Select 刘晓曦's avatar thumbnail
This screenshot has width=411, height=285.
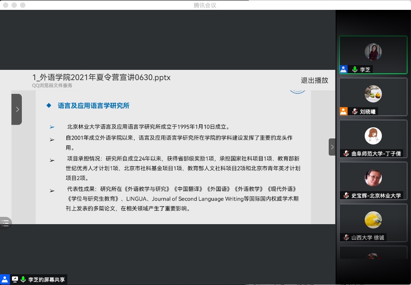373,94
